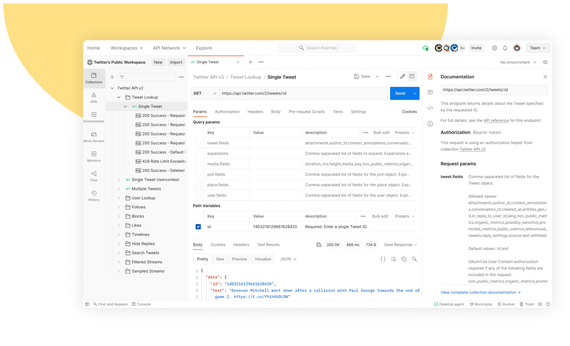Toggle the id path variable checkbox
The image size is (570, 346).
(198, 226)
